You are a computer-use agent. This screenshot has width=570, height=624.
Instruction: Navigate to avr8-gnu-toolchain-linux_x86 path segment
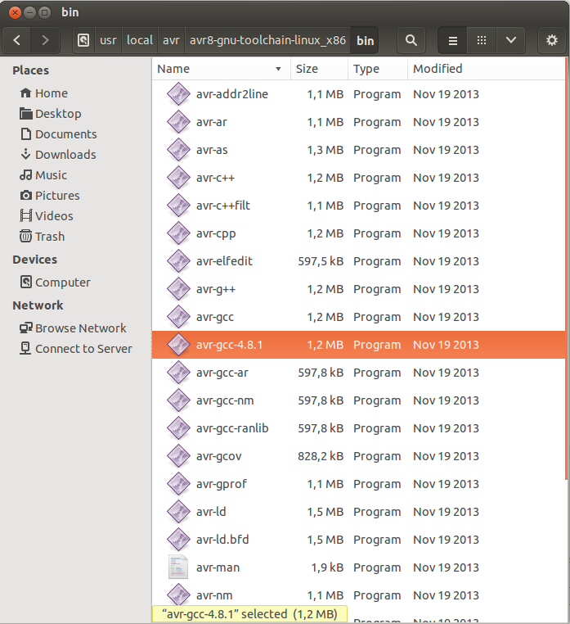(267, 40)
